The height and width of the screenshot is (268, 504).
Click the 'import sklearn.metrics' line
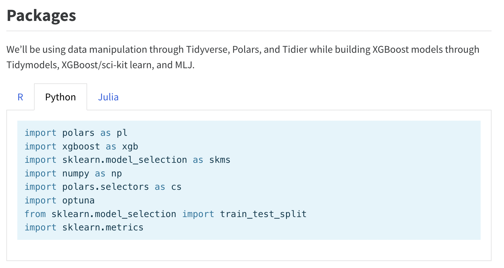click(x=84, y=227)
